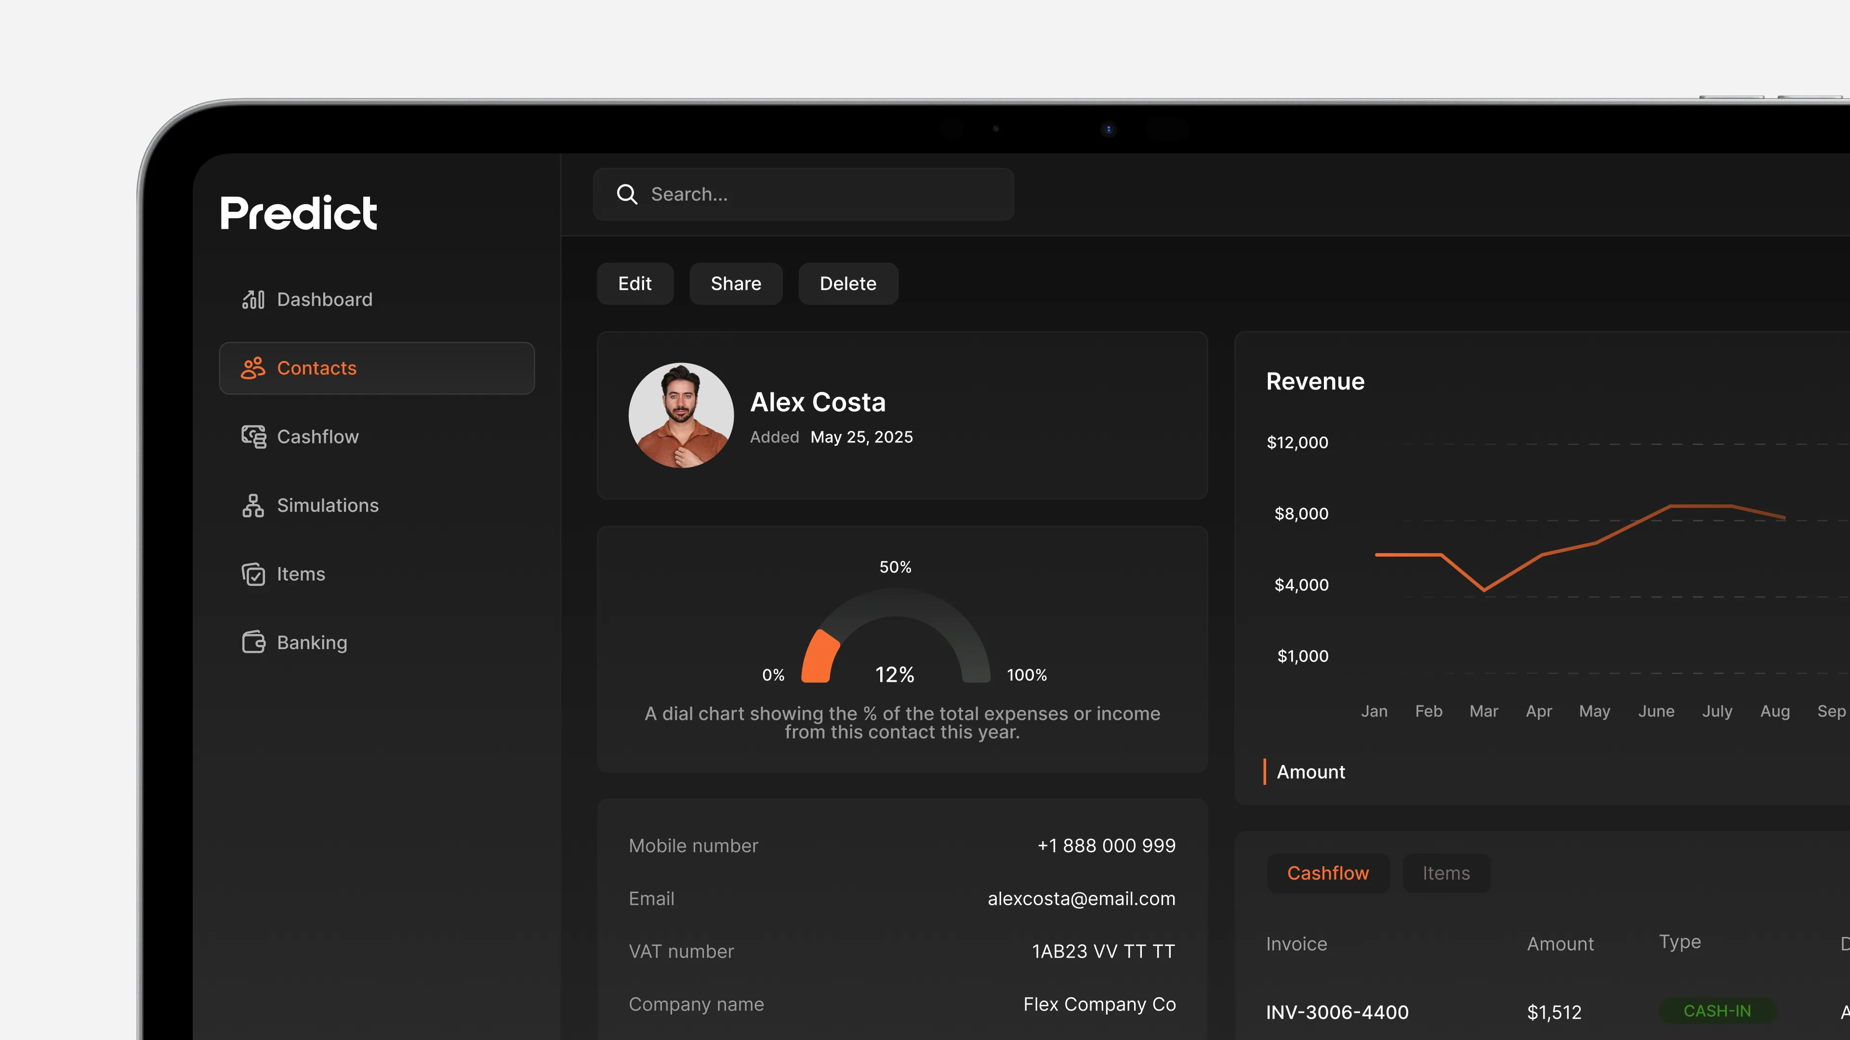
Task: Click the Aug month label
Action: tap(1774, 711)
